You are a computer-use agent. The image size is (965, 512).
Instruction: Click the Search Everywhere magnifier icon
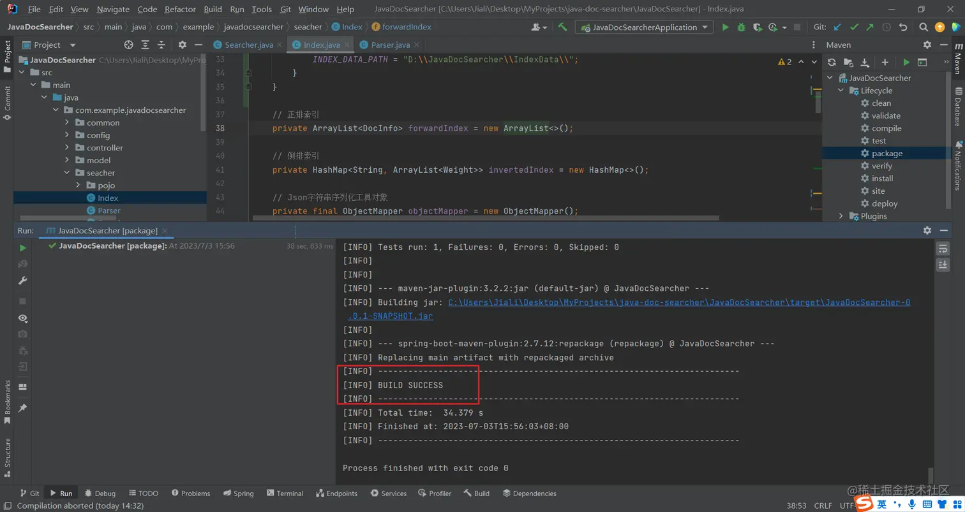point(924,27)
